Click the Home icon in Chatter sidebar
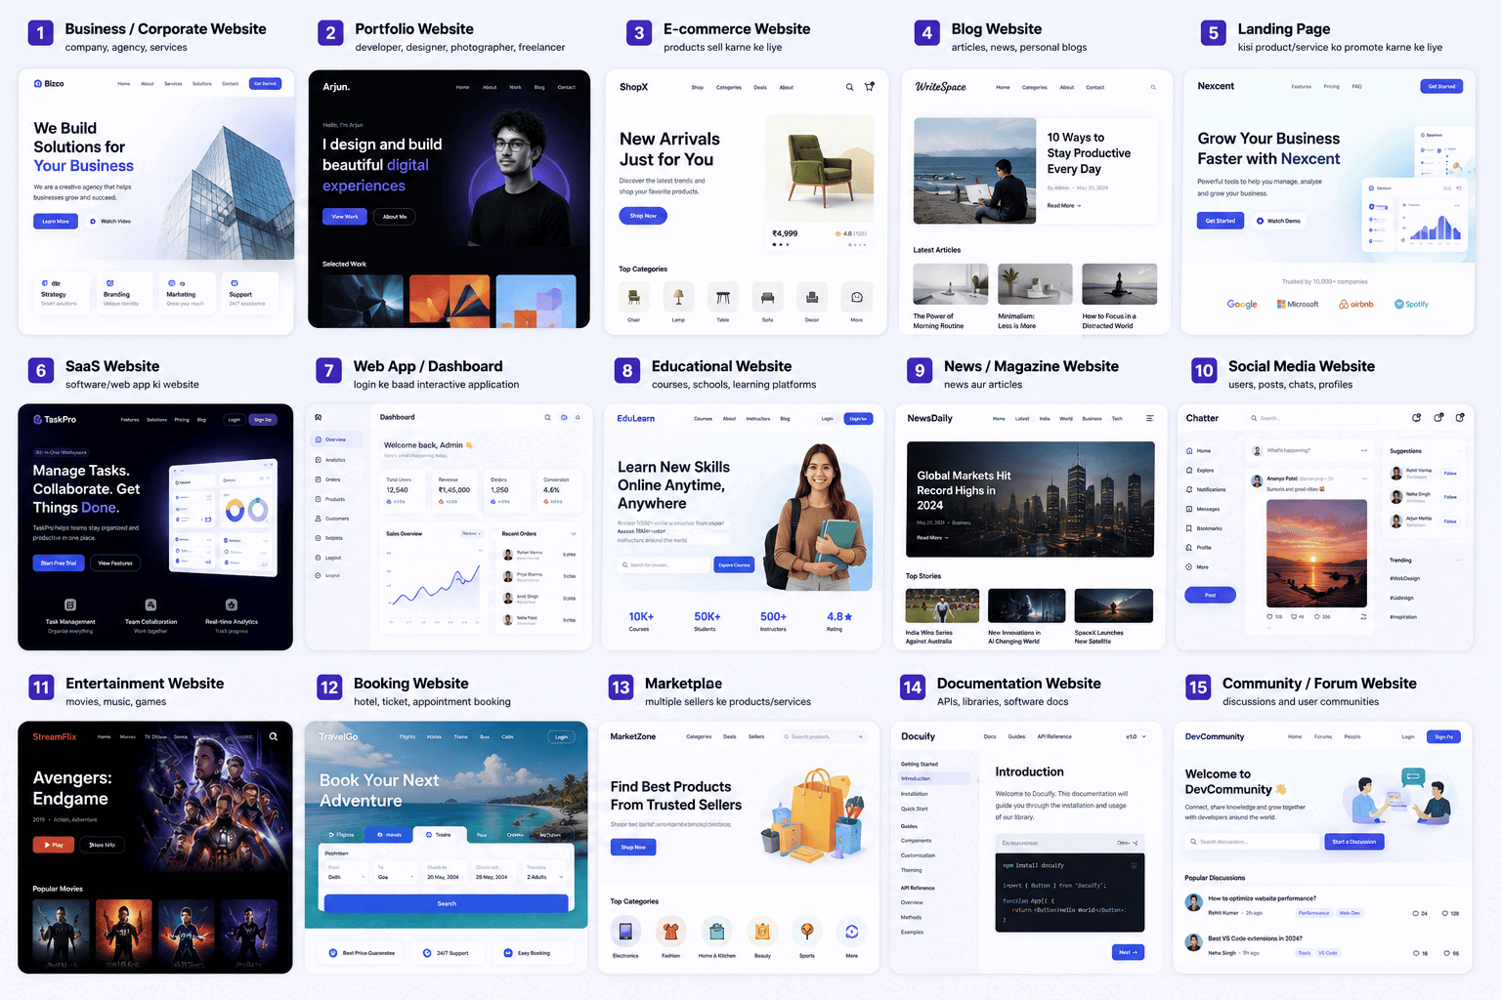The image size is (1501, 1000). (x=1189, y=451)
